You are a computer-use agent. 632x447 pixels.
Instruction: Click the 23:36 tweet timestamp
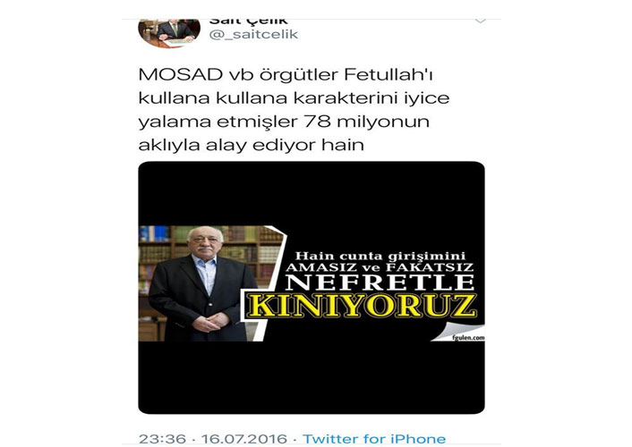click(162, 439)
